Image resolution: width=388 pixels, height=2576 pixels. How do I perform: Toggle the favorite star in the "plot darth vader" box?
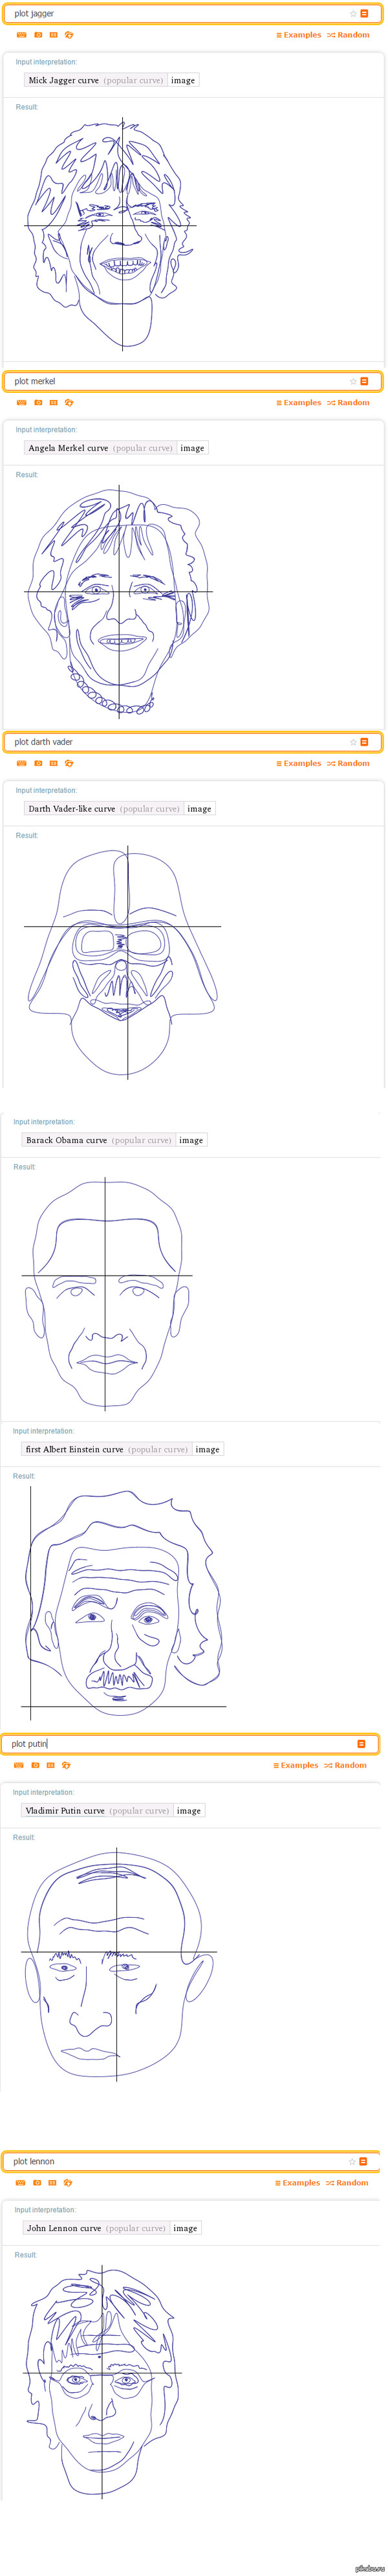tap(353, 742)
